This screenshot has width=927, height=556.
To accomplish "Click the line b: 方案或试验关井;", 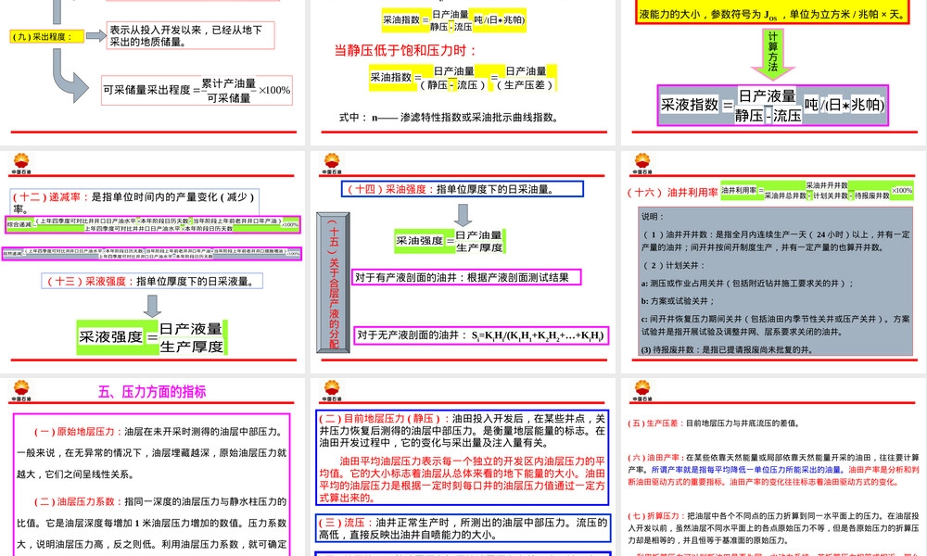I will (679, 301).
